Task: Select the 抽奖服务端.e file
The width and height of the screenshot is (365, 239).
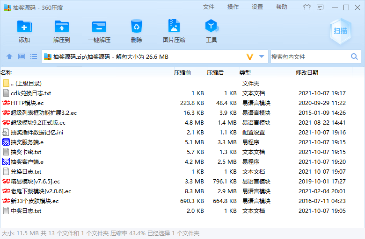Action: [x=27, y=142]
